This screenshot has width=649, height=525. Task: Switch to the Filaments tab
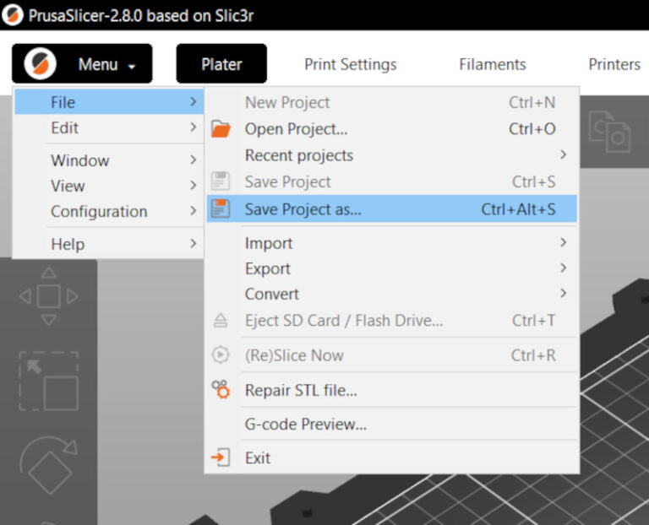[493, 64]
